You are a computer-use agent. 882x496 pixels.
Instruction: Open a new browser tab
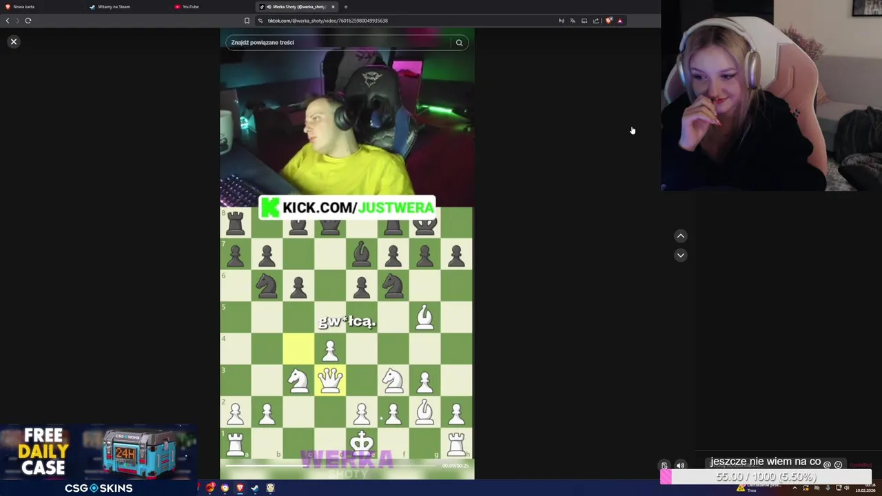pyautogui.click(x=346, y=7)
